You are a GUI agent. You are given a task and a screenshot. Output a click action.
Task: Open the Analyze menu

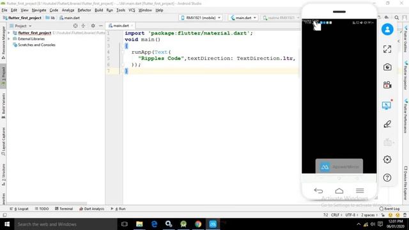[68, 10]
